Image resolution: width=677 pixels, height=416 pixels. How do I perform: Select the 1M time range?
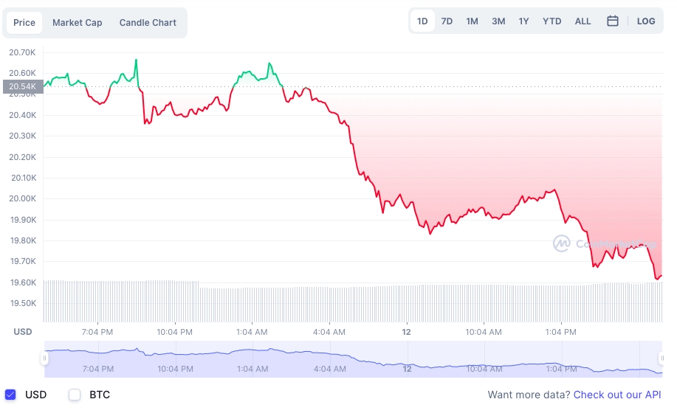[x=472, y=21]
